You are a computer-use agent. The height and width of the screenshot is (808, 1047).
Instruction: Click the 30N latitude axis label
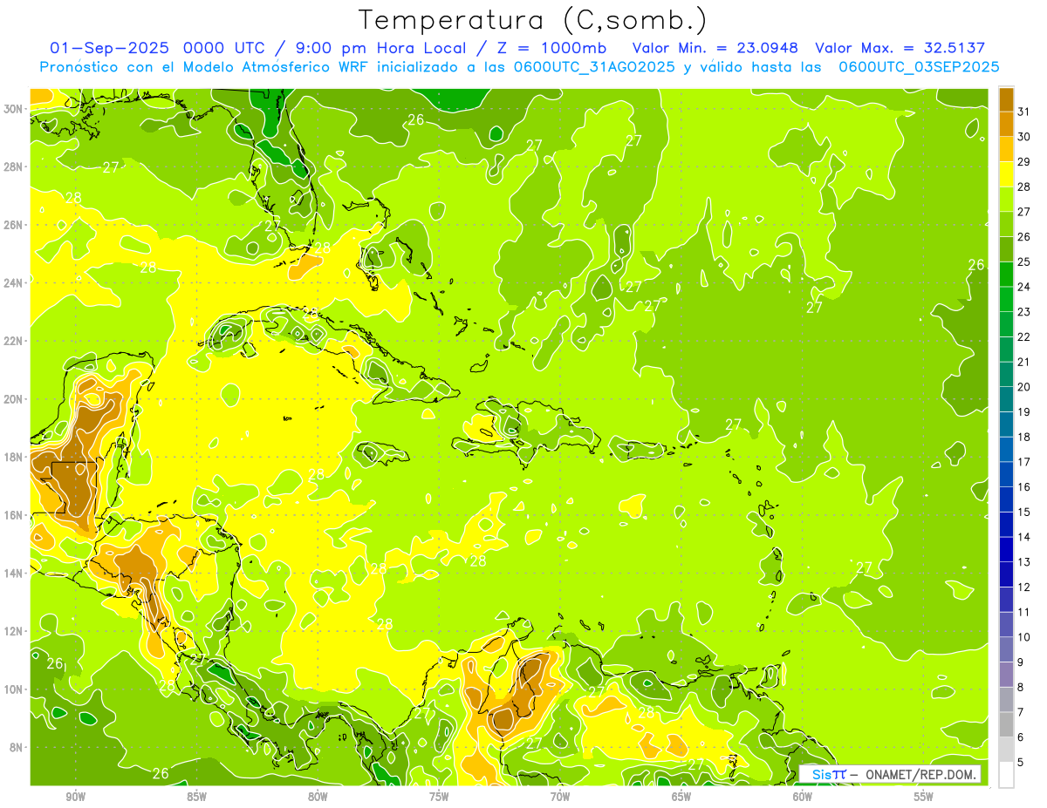click(14, 108)
